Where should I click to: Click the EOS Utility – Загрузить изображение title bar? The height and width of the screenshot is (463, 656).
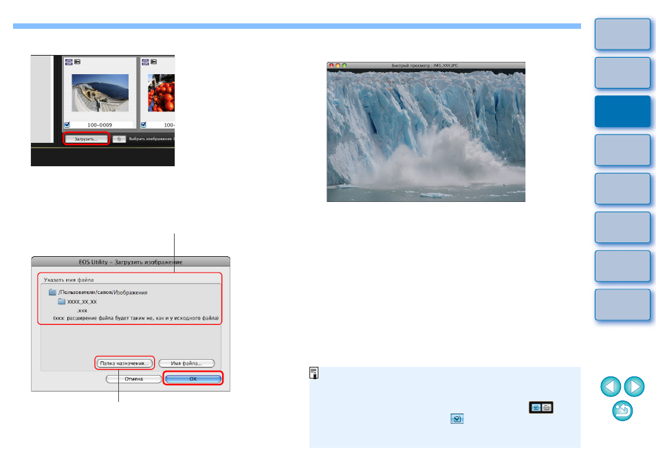[x=131, y=262]
